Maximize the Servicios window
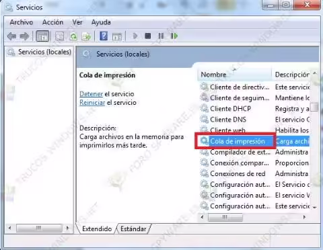The width and height of the screenshot is (323, 250). [x=286, y=5]
